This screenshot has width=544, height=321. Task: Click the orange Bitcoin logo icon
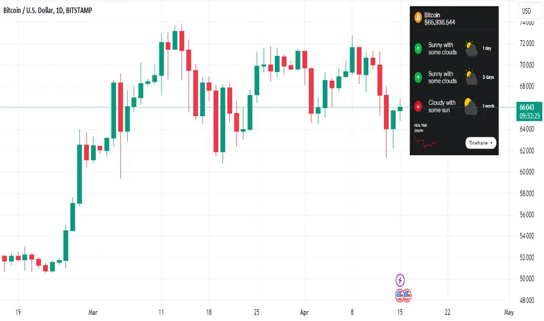click(418, 18)
